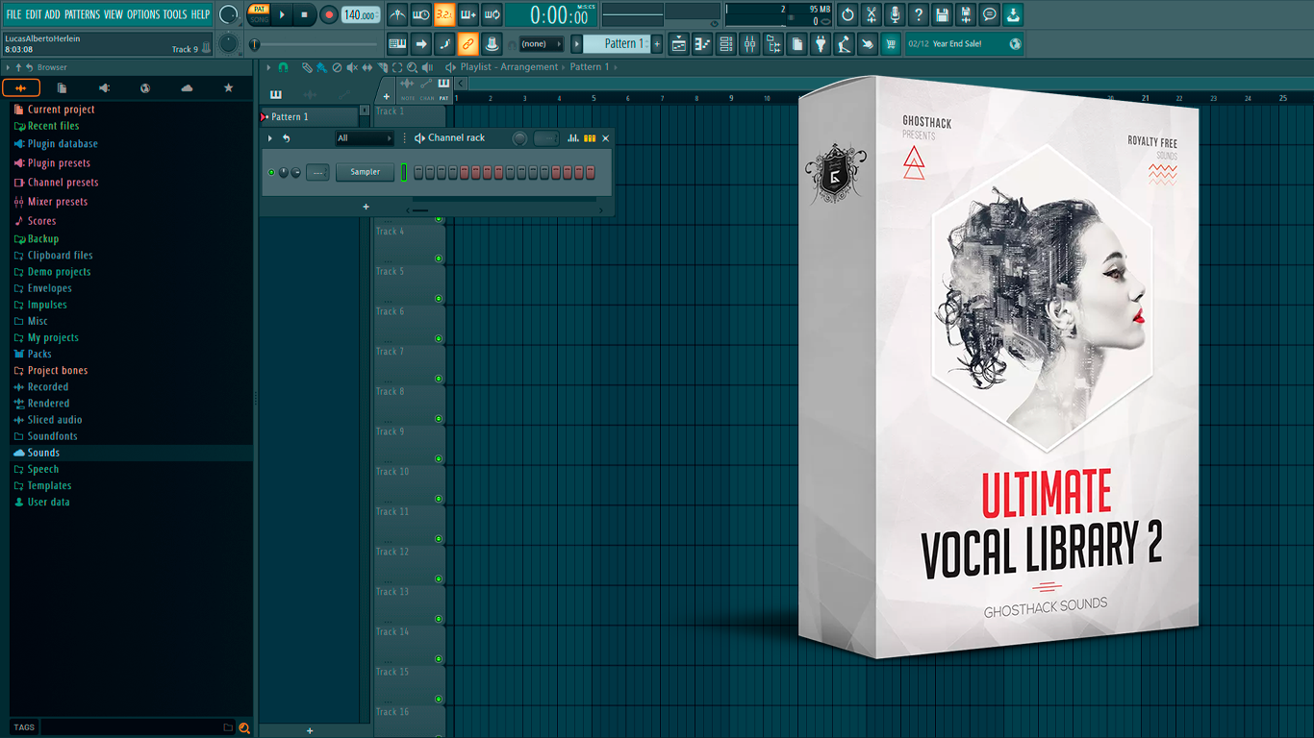Open the plugin picker plug icon
This screenshot has height=738, width=1314.
click(x=821, y=44)
